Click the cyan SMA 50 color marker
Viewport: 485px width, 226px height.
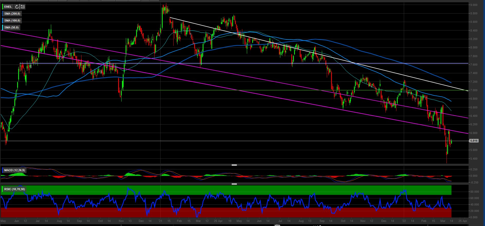point(3,27)
